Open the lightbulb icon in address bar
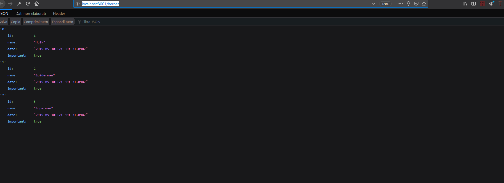Screen dimensions: 504x183 coord(408,4)
